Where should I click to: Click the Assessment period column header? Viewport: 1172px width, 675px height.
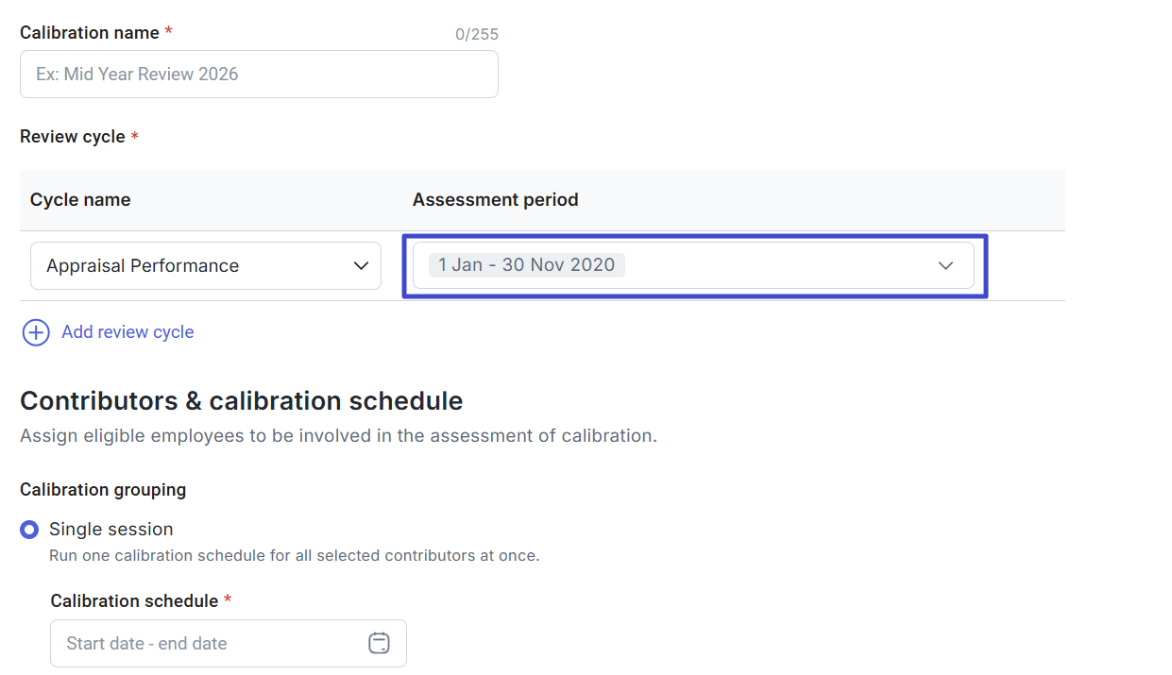tap(495, 200)
